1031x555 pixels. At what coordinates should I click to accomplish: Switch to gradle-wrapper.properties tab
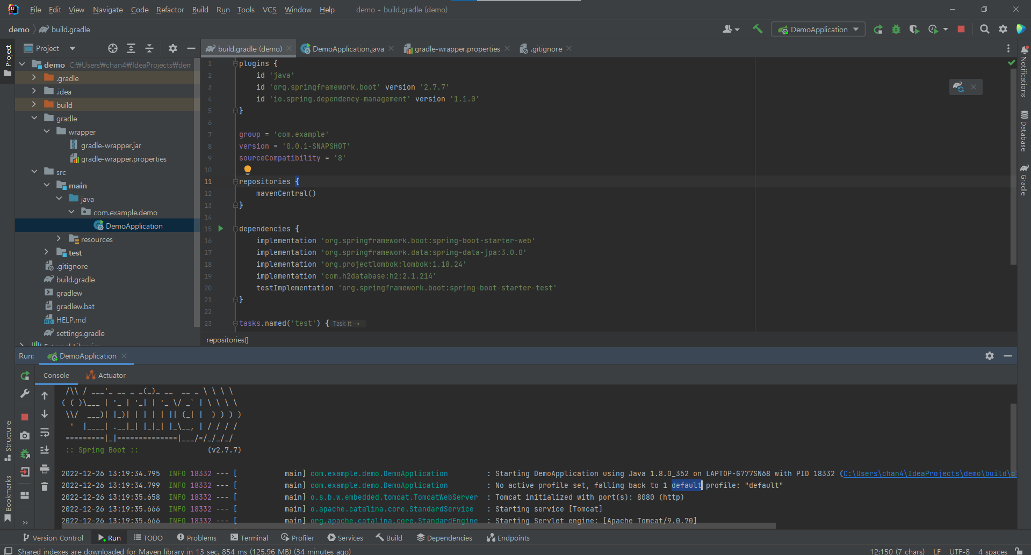[x=457, y=48]
